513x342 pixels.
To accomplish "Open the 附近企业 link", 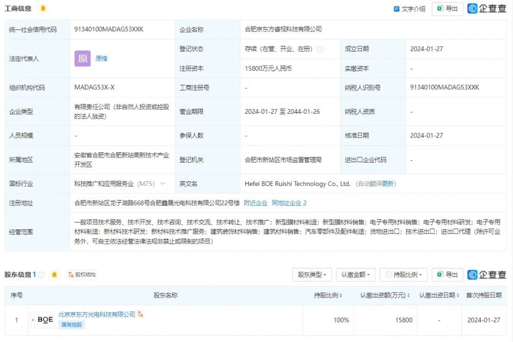I will tap(256, 203).
